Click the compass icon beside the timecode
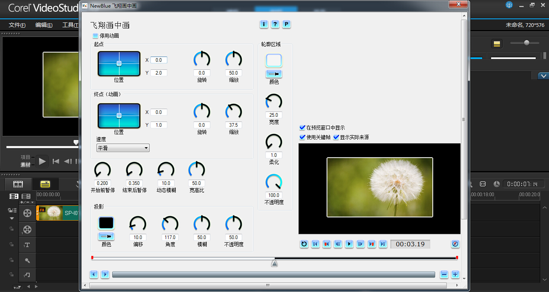 [455, 244]
